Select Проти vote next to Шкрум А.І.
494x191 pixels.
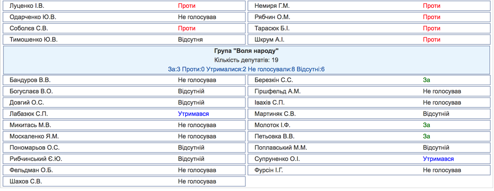[x=432, y=40]
